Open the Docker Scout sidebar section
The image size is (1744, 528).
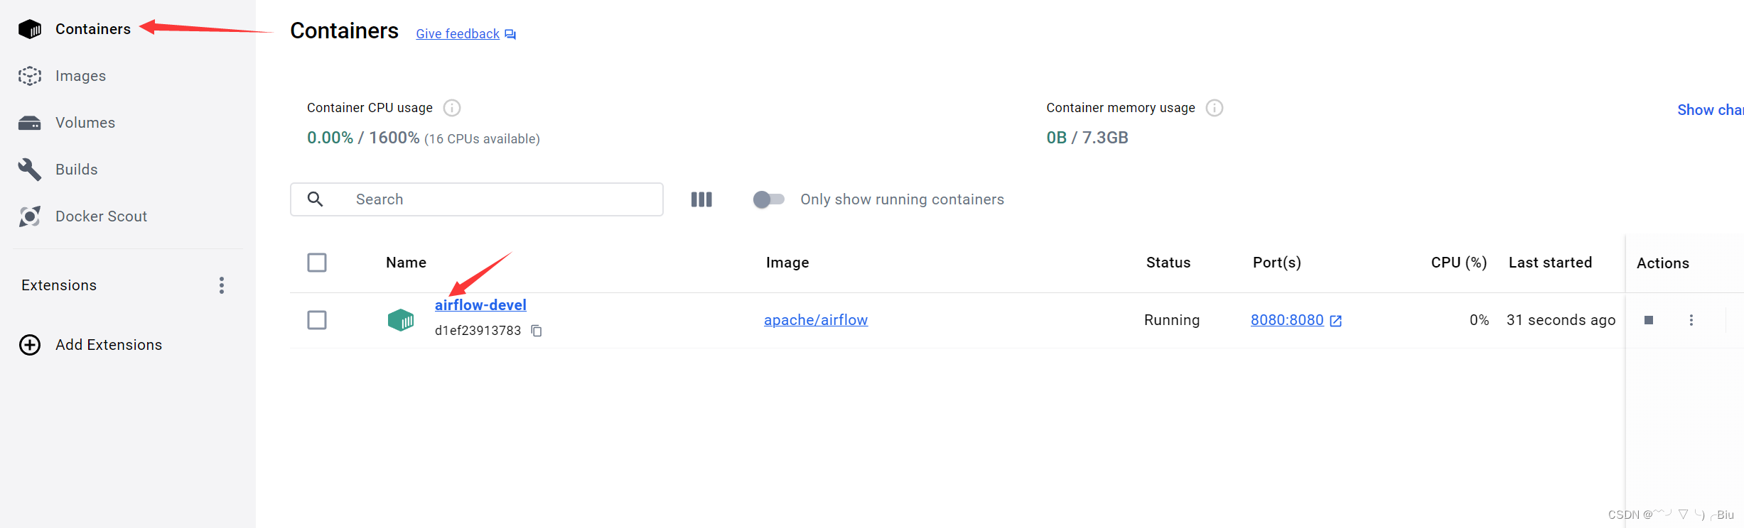[x=101, y=216]
